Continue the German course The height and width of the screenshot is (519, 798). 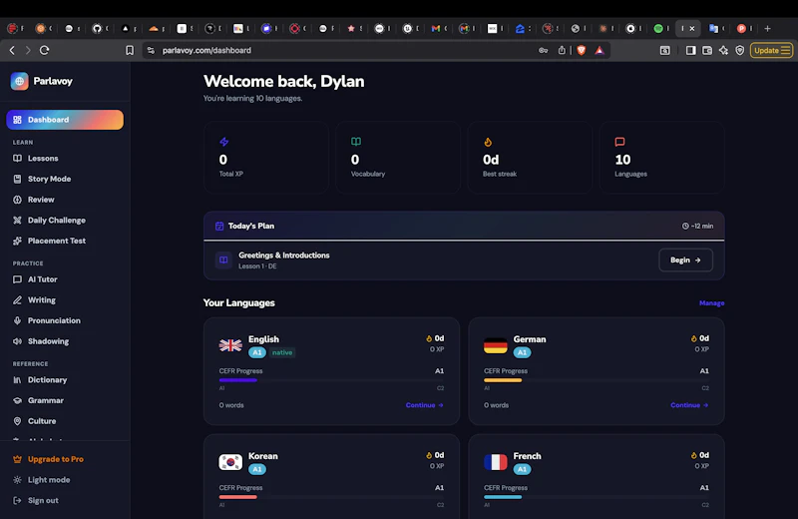tap(689, 405)
